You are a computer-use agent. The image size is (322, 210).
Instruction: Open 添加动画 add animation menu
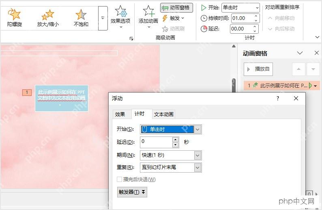pos(148,17)
